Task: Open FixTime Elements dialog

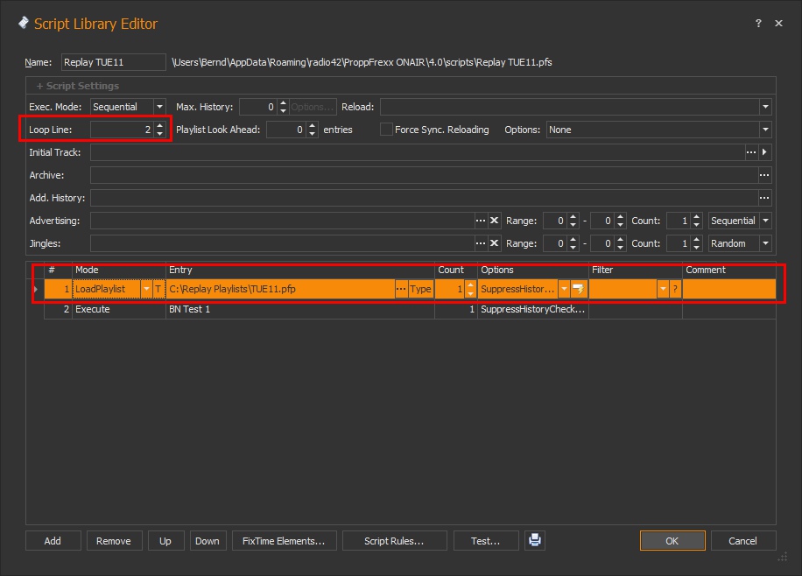Action: point(284,541)
